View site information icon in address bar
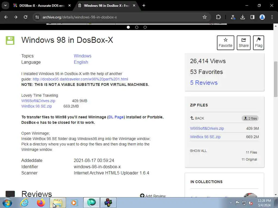This screenshot has width=278, height=208. 37,17
